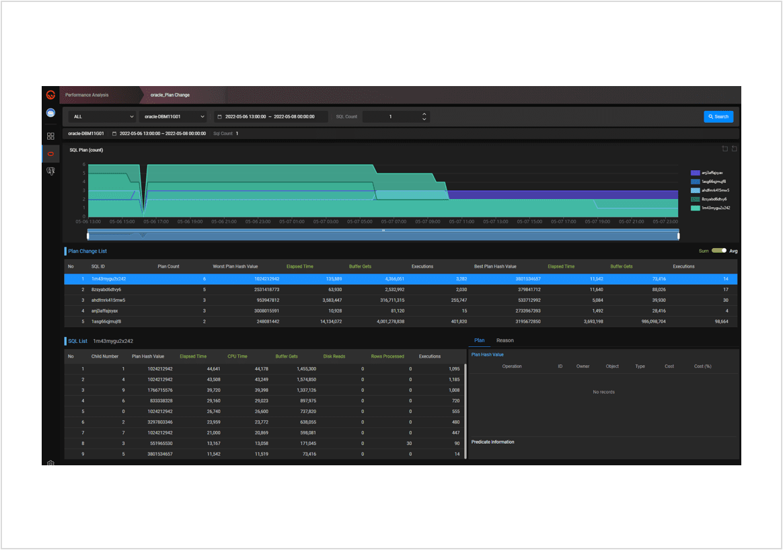Image resolution: width=783 pixels, height=550 pixels.
Task: Click the chart time range slider bar
Action: point(383,235)
